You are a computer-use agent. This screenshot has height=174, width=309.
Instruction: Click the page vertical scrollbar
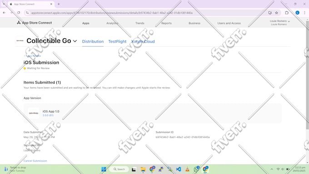point(307,75)
